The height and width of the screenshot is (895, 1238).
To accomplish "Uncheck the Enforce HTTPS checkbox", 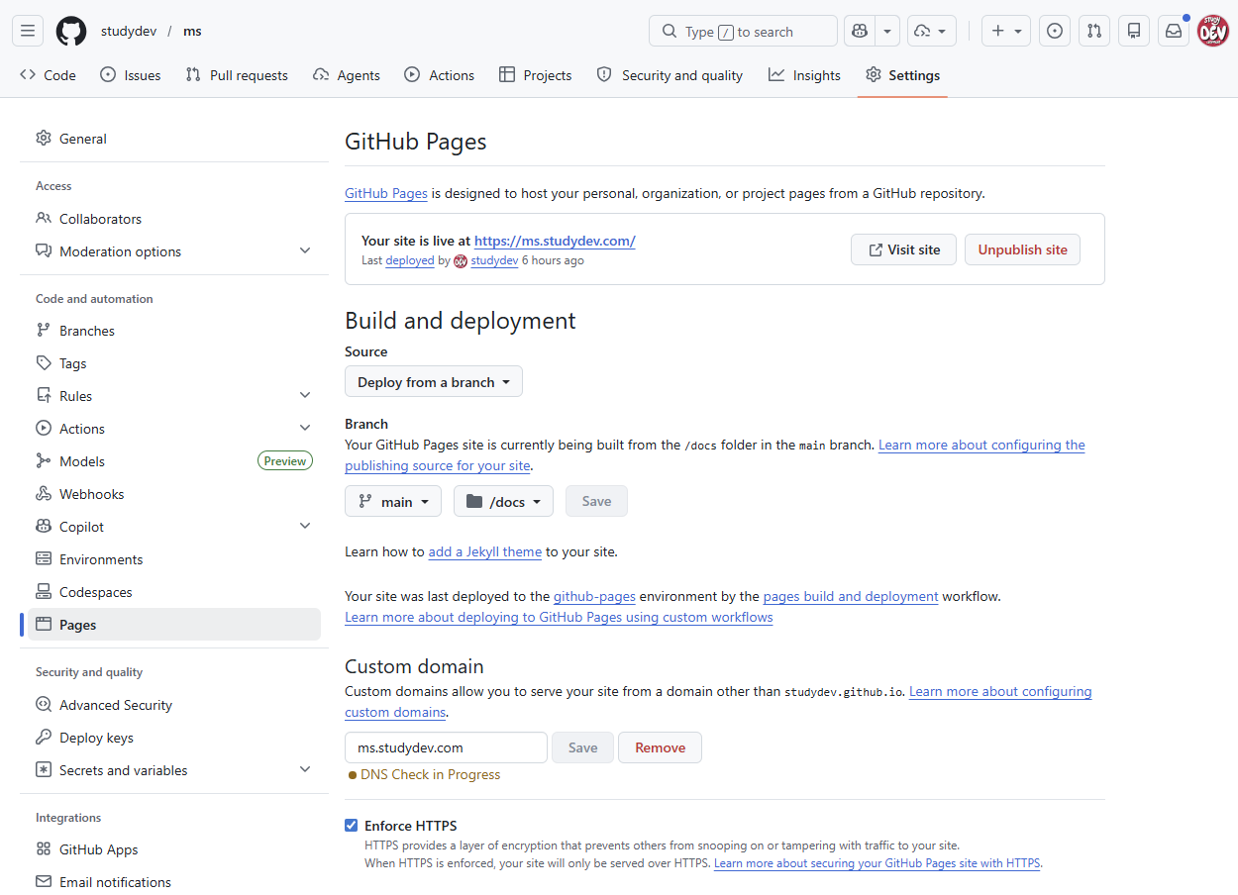I will coord(351,826).
